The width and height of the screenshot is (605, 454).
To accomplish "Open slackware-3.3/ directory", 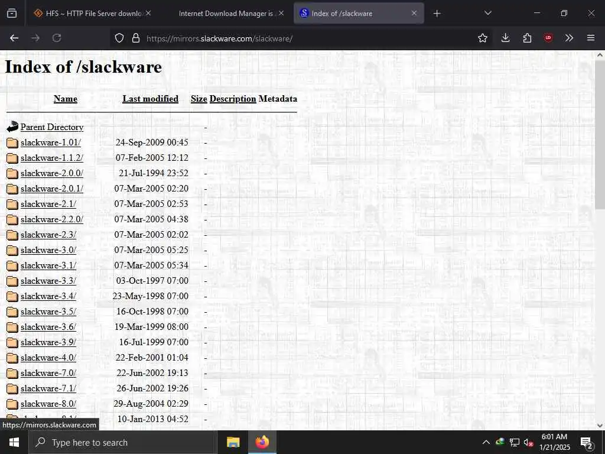I will (48, 281).
